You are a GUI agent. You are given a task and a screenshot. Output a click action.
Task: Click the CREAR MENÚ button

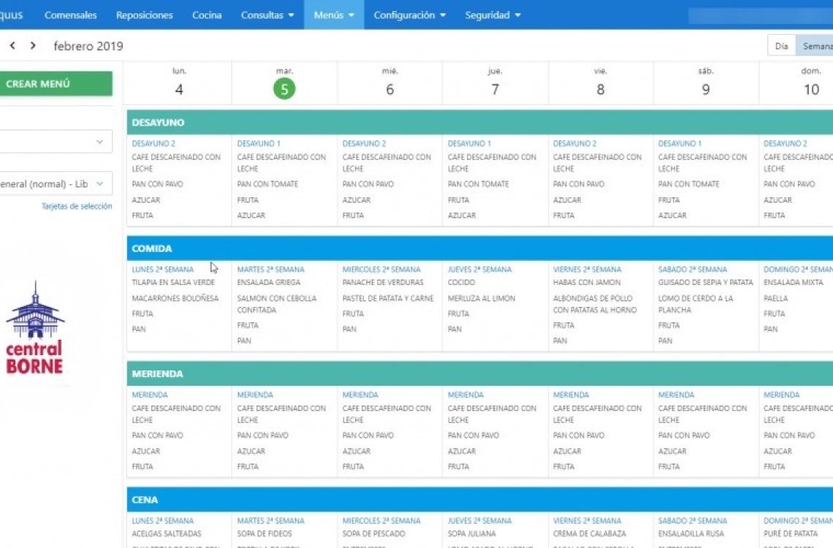coord(56,84)
